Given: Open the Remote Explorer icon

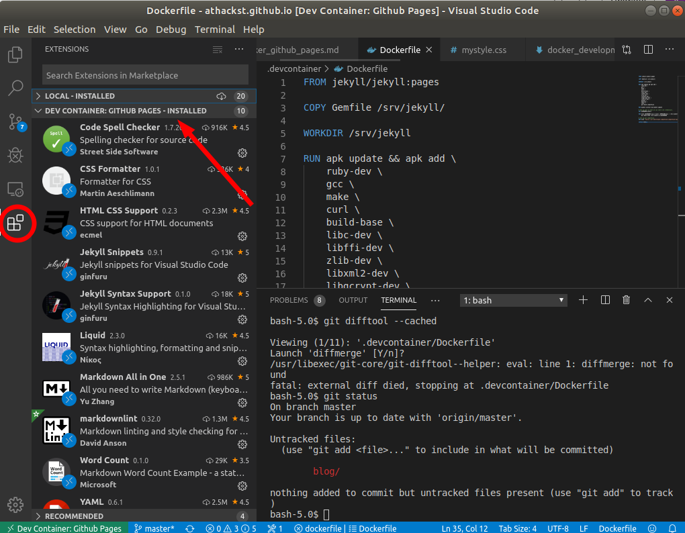Looking at the screenshot, I should [15, 189].
